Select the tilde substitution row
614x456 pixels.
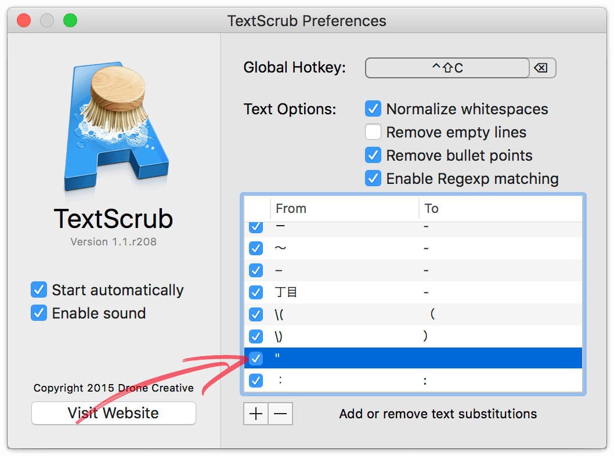[413, 248]
